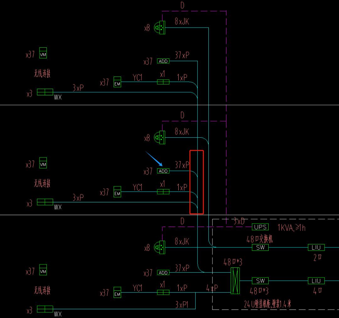Select the middle floor ADD box
The height and width of the screenshot is (318, 339).
pos(163,171)
